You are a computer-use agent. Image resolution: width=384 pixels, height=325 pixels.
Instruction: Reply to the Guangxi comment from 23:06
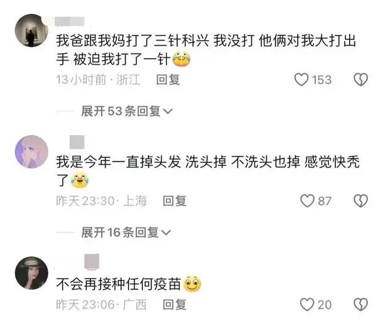(x=175, y=304)
